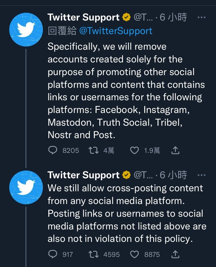Screen dimensions: 216x267
Task: Open Twitter Support profile from first tweet name
Action: [x=84, y=18]
